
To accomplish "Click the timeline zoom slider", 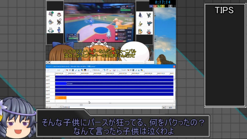I will 51,70.
